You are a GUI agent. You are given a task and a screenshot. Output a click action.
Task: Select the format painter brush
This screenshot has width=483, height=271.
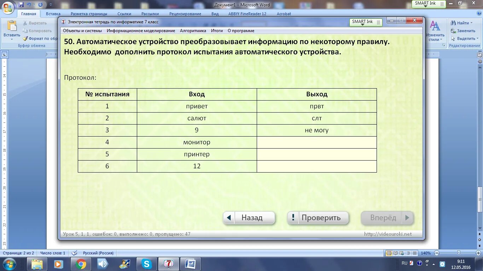click(25, 38)
